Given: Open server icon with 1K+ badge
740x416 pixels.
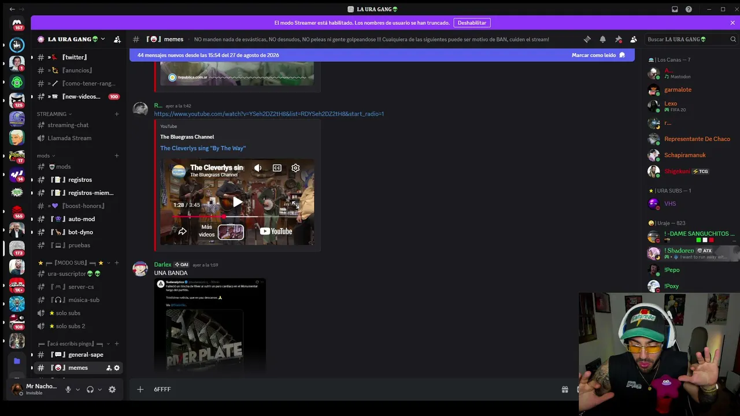Looking at the screenshot, I should (17, 285).
